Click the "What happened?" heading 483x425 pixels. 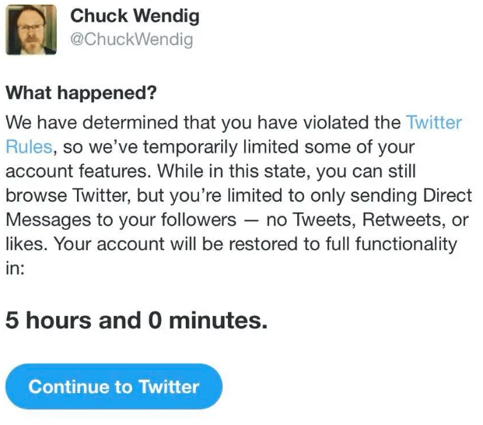(81, 93)
